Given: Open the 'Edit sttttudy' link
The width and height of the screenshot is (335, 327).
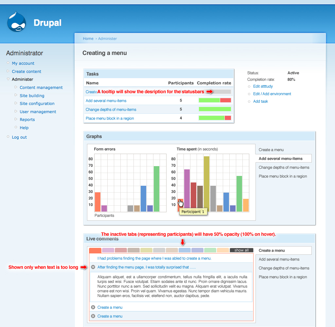Looking at the screenshot, I should tap(263, 86).
